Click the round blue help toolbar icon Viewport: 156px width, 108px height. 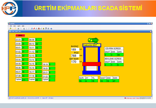51,28
